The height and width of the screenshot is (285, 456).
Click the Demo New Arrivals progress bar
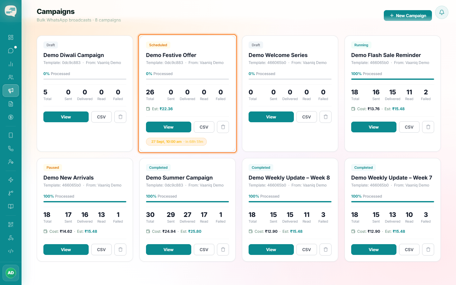click(85, 202)
